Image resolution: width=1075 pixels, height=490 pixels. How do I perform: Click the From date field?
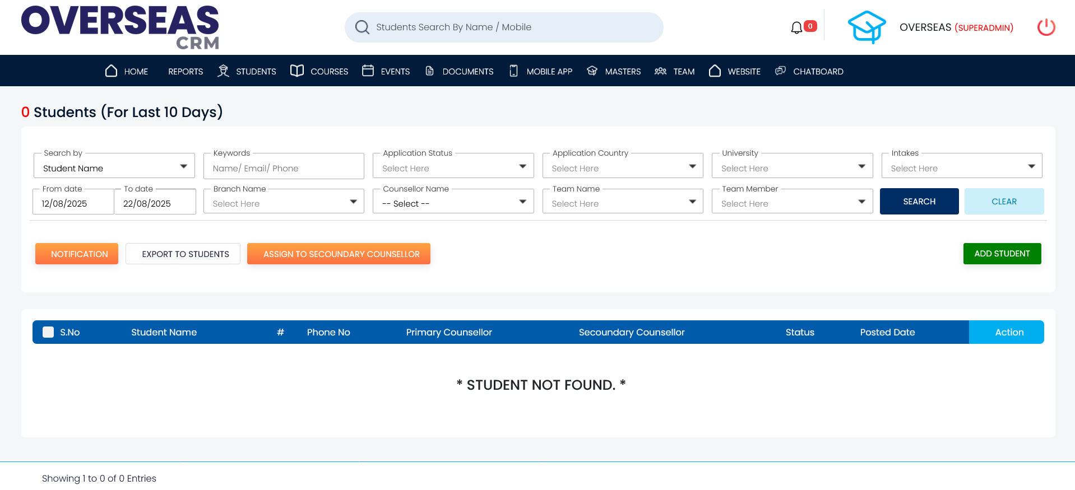click(x=73, y=203)
